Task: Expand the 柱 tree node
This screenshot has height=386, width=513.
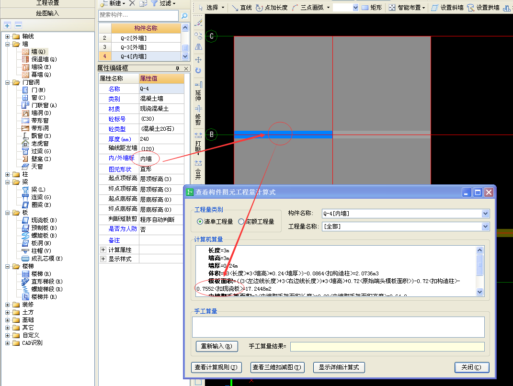Action: pyautogui.click(x=7, y=174)
